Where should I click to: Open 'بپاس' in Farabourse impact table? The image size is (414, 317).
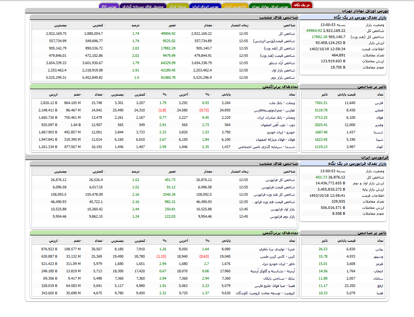[x=380, y=249]
